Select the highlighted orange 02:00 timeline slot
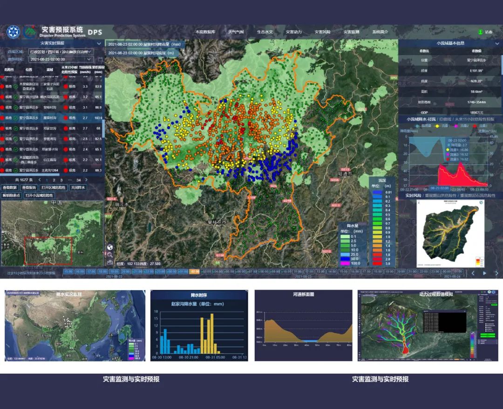503x409 pixels. coord(194,272)
